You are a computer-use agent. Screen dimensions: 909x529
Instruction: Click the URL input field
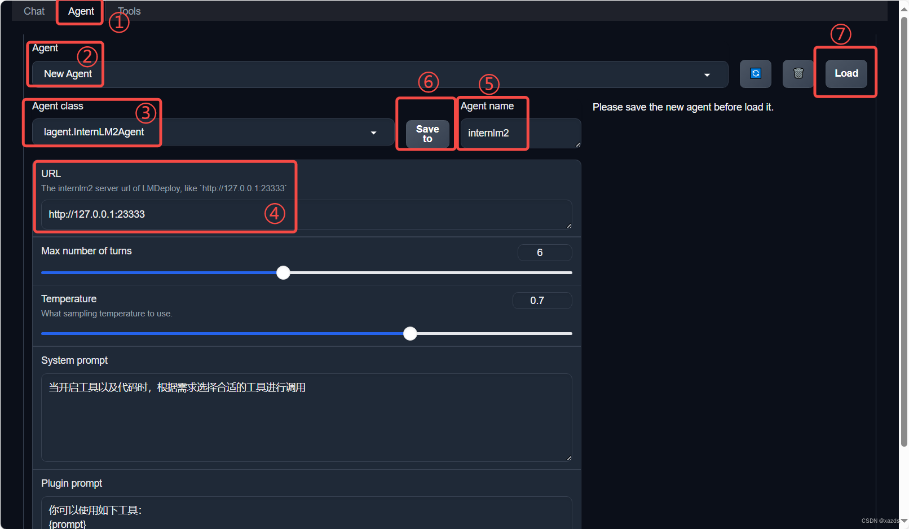pos(306,214)
